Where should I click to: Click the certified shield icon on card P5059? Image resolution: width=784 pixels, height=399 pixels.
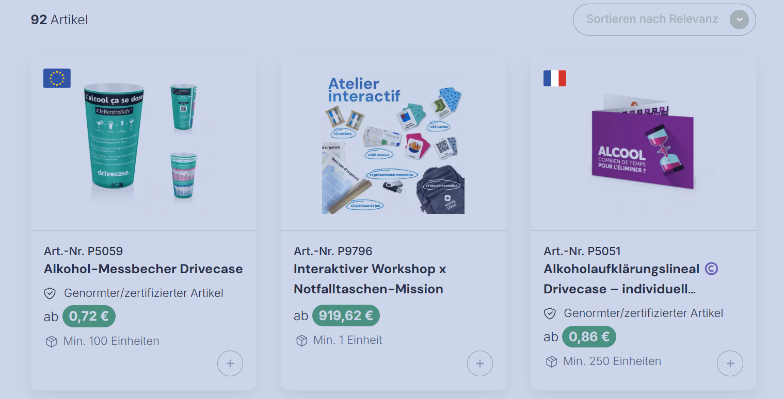pos(50,293)
